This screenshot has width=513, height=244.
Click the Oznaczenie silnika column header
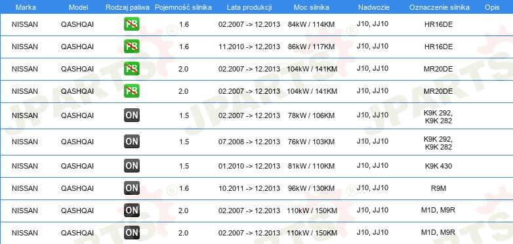[440, 7]
